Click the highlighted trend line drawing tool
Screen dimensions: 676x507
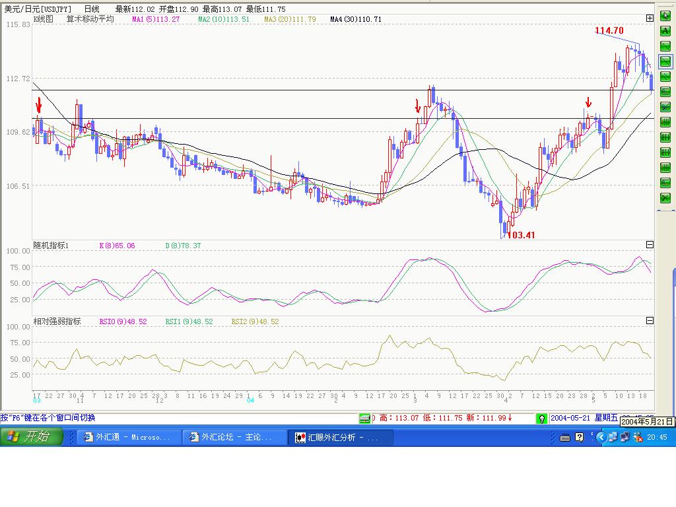point(665,59)
